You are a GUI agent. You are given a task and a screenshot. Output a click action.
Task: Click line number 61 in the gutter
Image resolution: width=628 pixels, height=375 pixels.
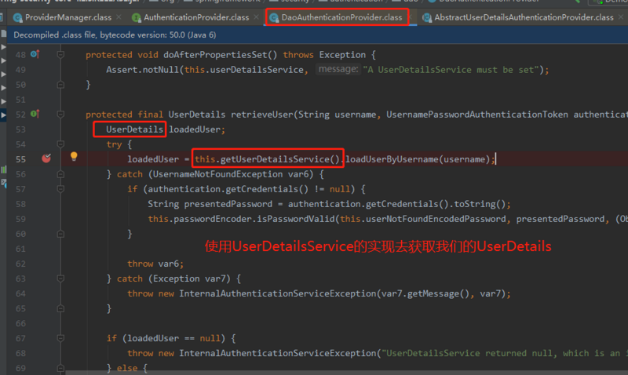click(x=21, y=249)
